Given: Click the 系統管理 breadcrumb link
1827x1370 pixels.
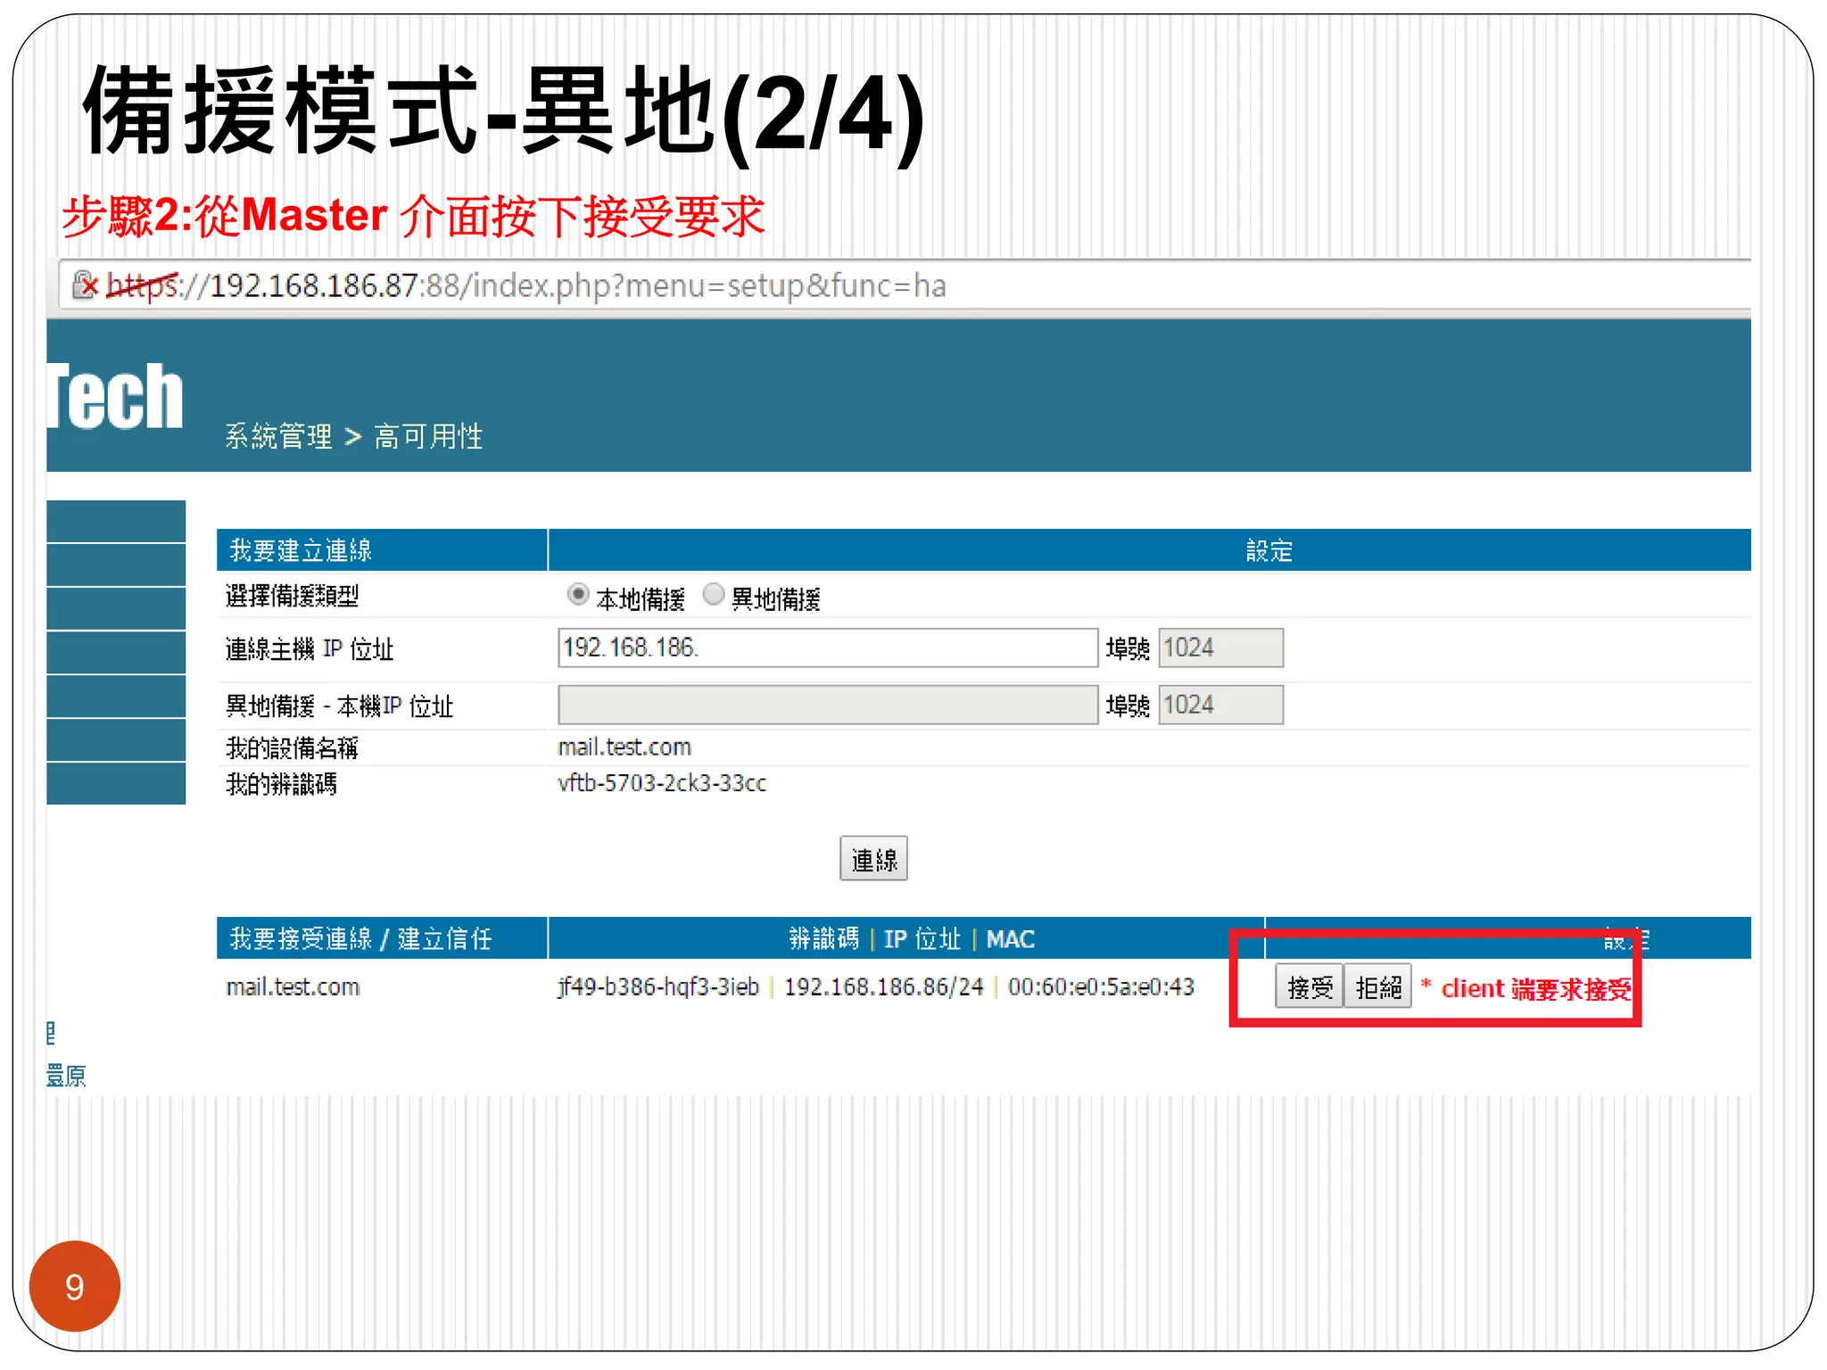Looking at the screenshot, I should (x=278, y=436).
